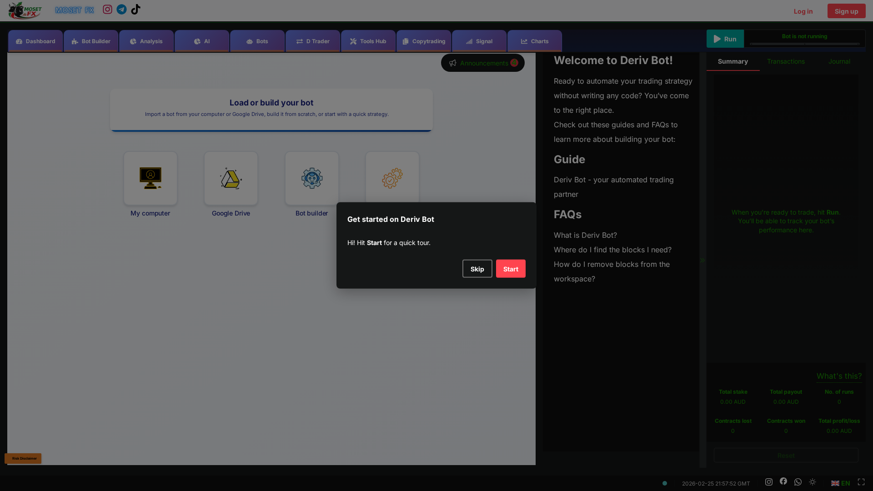Toggle light mode using the sun icon
This screenshot has width=873, height=491.
click(813, 483)
